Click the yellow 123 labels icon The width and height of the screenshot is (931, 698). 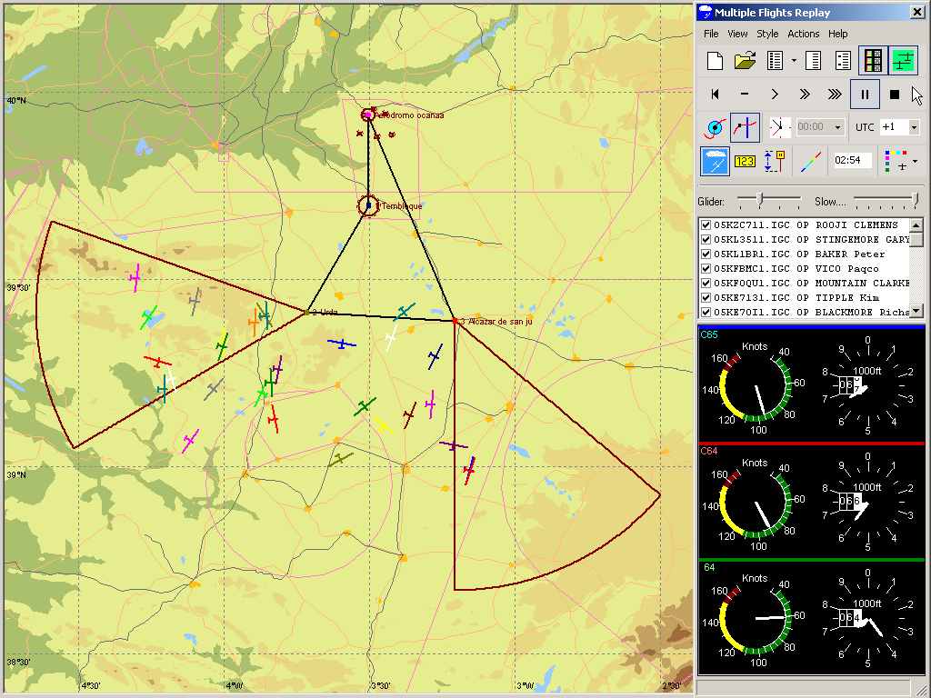coord(746,161)
